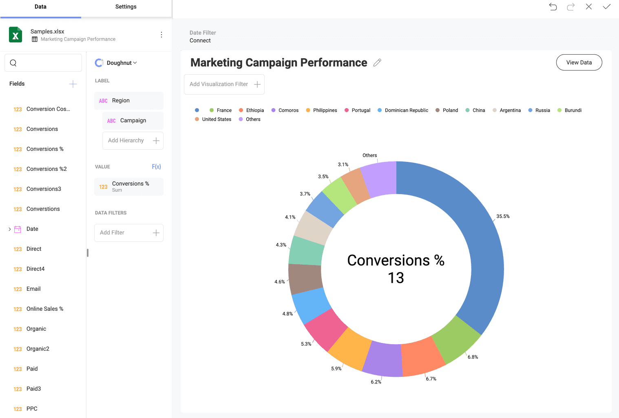Screen dimensions: 619x418
Task: Click the Comoros legend entry
Action: pos(285,110)
